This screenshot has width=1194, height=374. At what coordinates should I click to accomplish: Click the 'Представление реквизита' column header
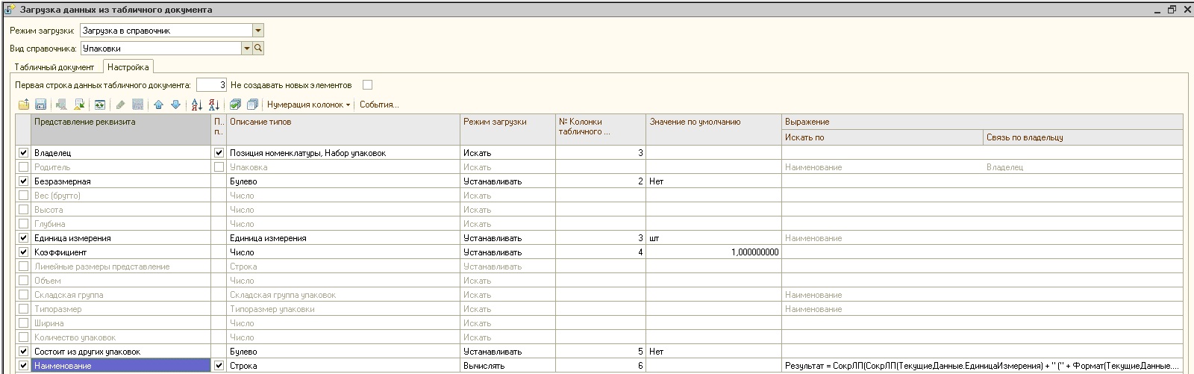[121, 129]
